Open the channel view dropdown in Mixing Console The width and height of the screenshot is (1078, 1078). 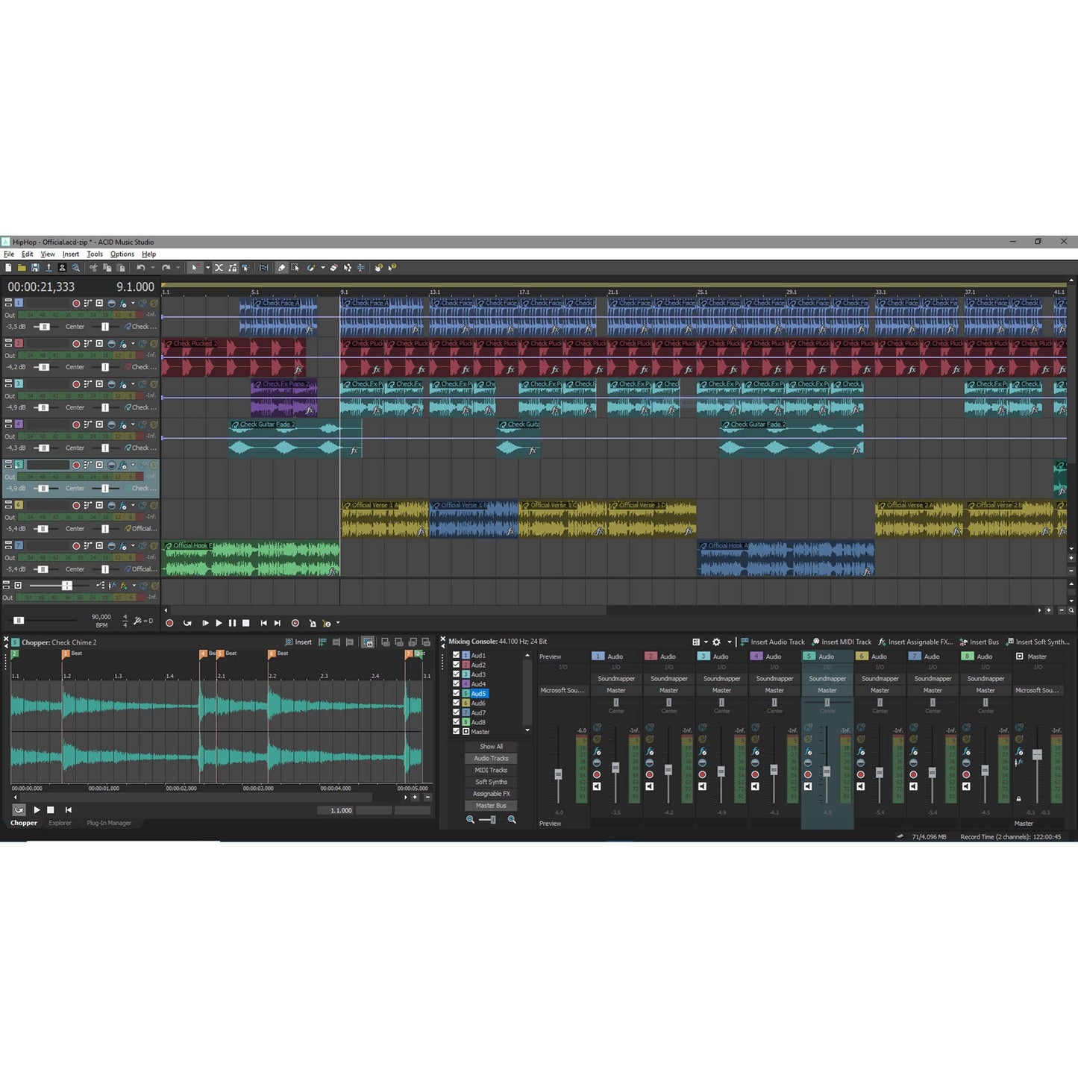(x=704, y=642)
